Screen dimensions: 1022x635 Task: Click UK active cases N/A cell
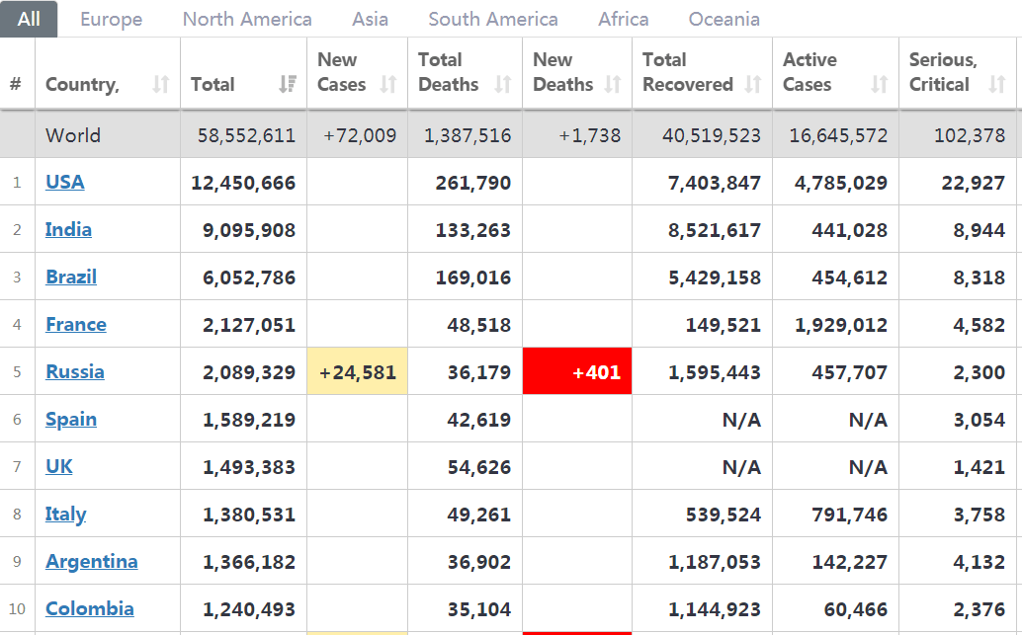click(868, 468)
